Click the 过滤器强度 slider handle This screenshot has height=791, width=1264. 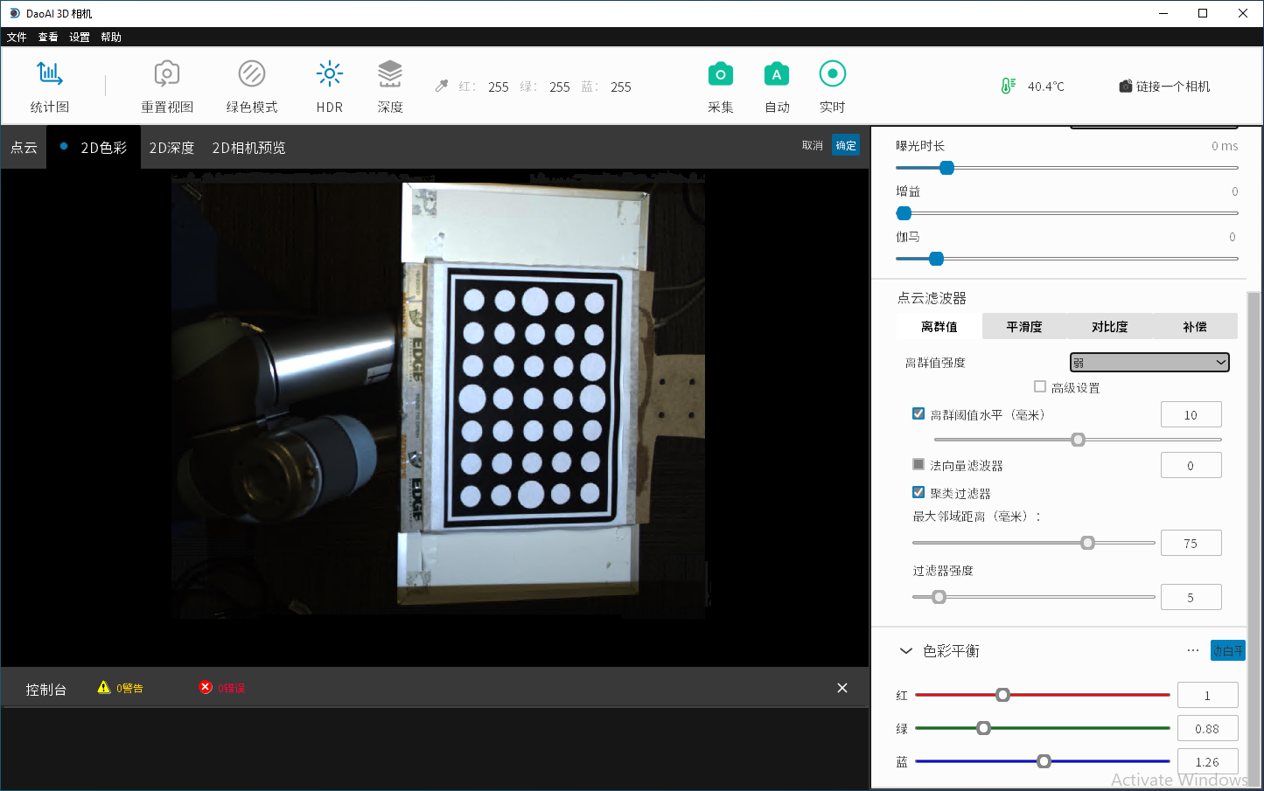click(x=939, y=597)
